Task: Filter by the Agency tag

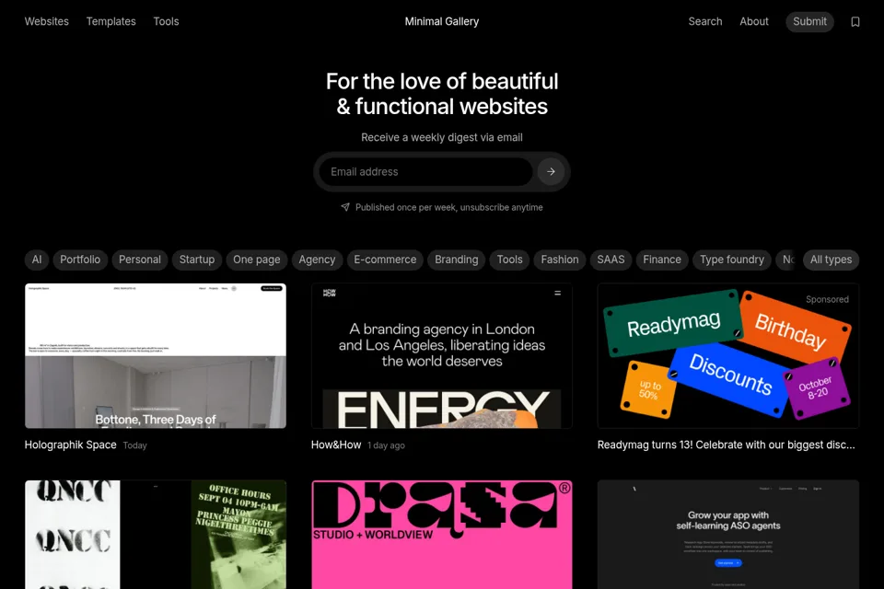Action: [x=317, y=260]
